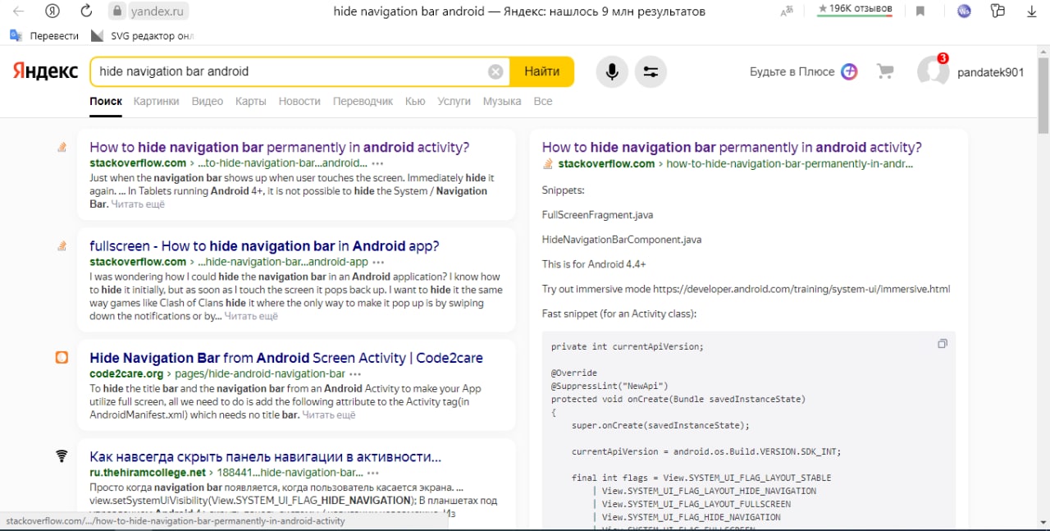
Task: Open result Как навсегда скрыть панель навигации
Action: [x=265, y=457]
